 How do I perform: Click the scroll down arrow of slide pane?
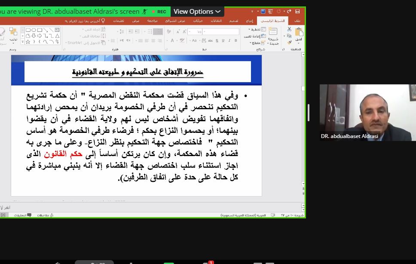[x=303, y=184]
